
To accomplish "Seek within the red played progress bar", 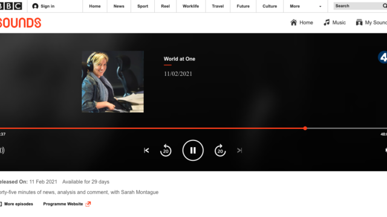I will [152, 128].
